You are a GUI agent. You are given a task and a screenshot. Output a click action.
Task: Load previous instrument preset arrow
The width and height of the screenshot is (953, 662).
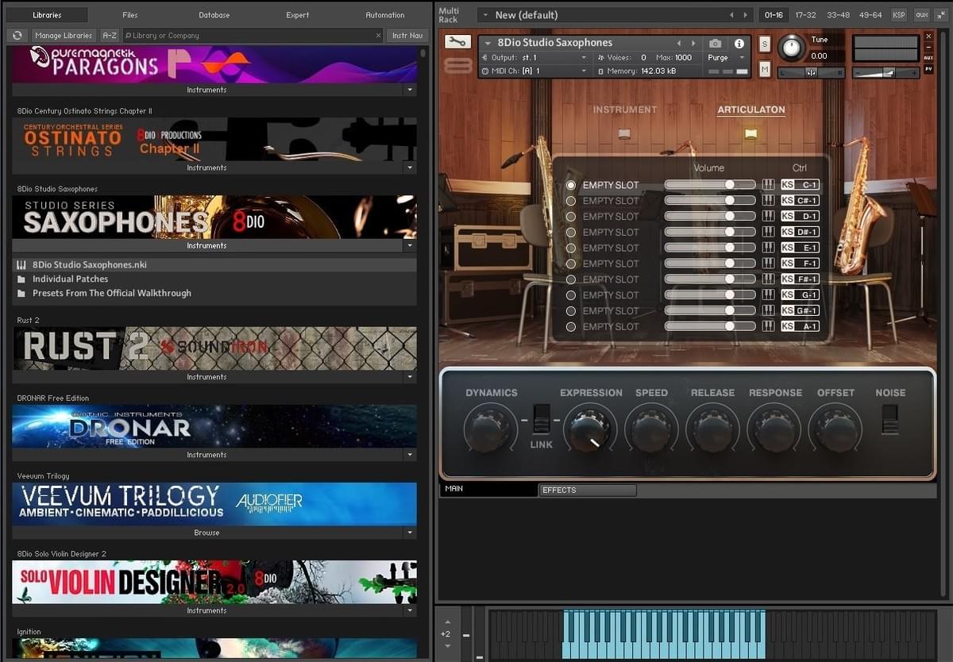[x=679, y=44]
